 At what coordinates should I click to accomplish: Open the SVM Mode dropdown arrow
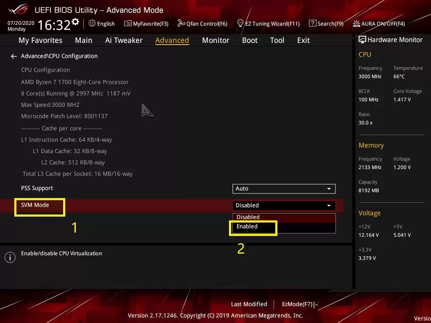[x=329, y=205]
